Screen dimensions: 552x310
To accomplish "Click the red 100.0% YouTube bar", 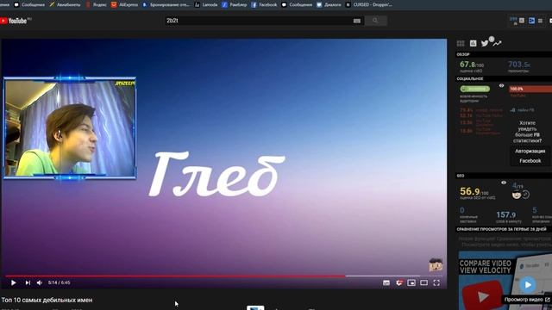I will (x=530, y=89).
